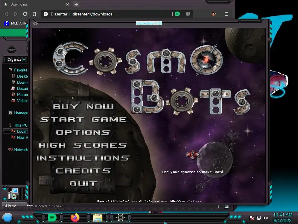Open the shield icon in address bar

pyautogui.click(x=188, y=14)
